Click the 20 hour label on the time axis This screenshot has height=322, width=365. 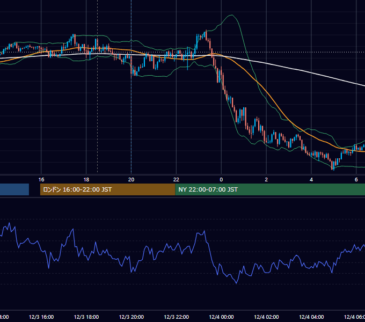pos(132,180)
